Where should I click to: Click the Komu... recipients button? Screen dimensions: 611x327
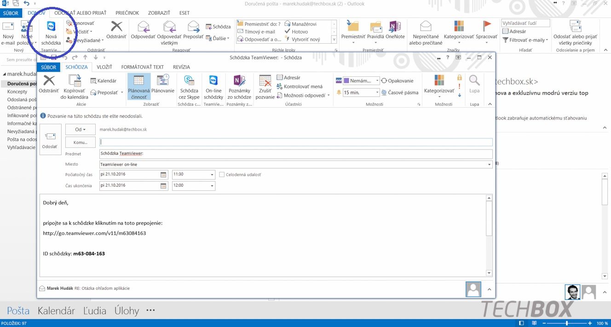(x=81, y=142)
